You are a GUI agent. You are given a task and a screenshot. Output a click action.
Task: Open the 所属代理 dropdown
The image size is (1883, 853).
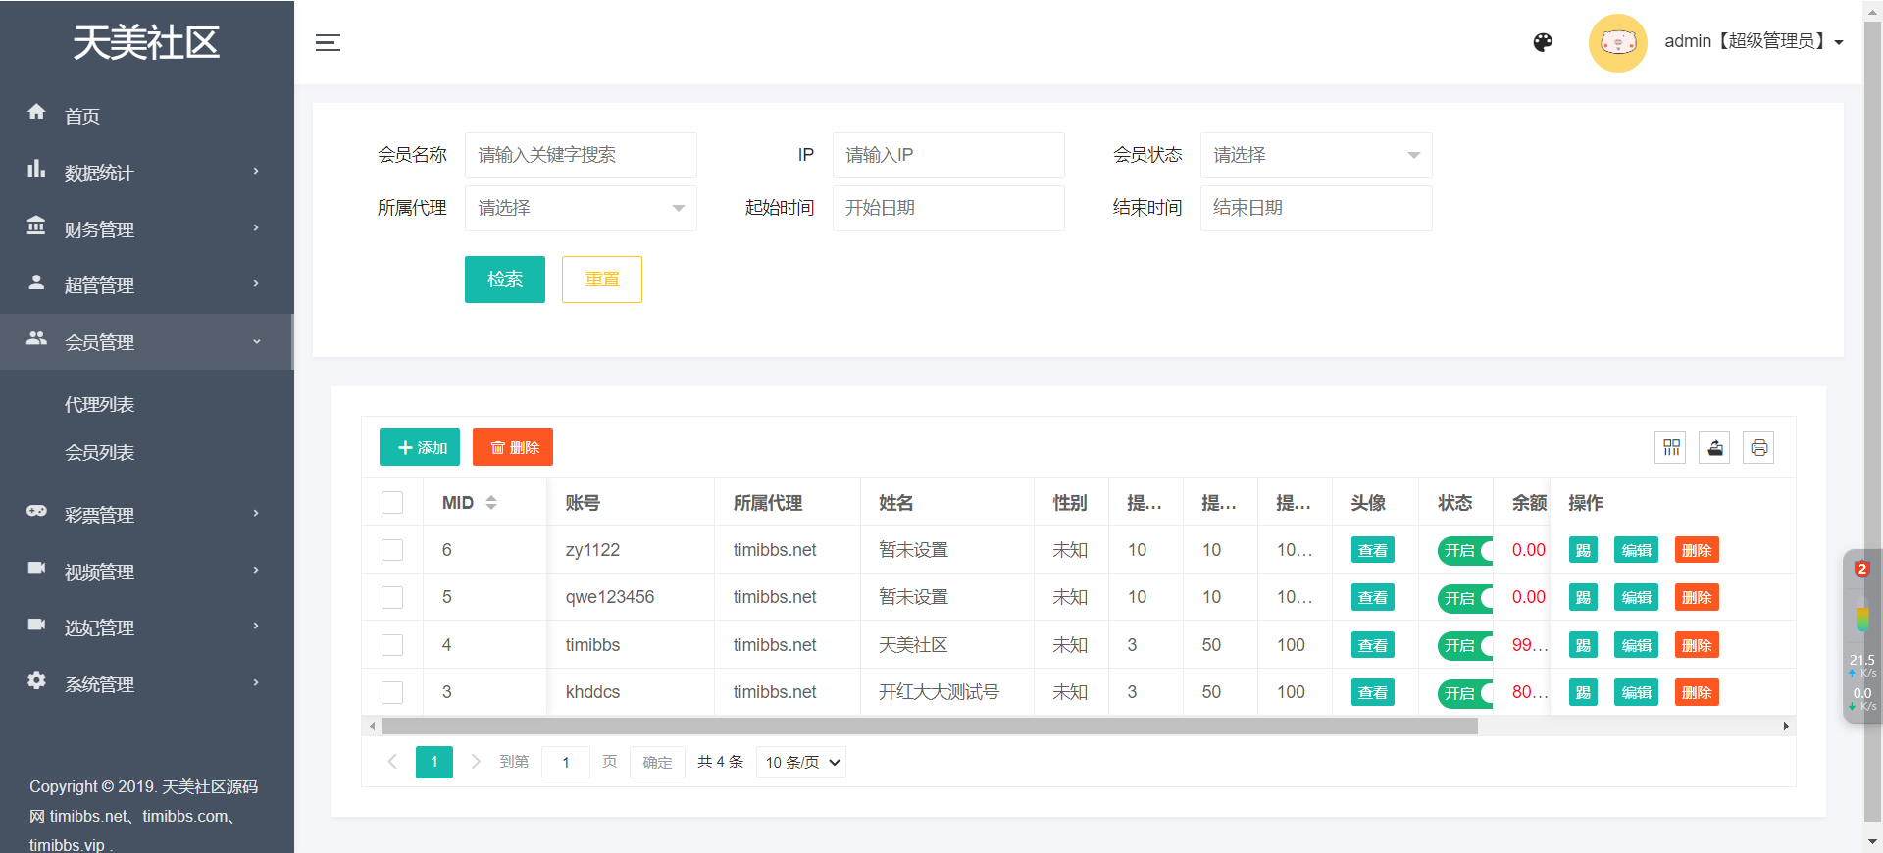tap(581, 208)
